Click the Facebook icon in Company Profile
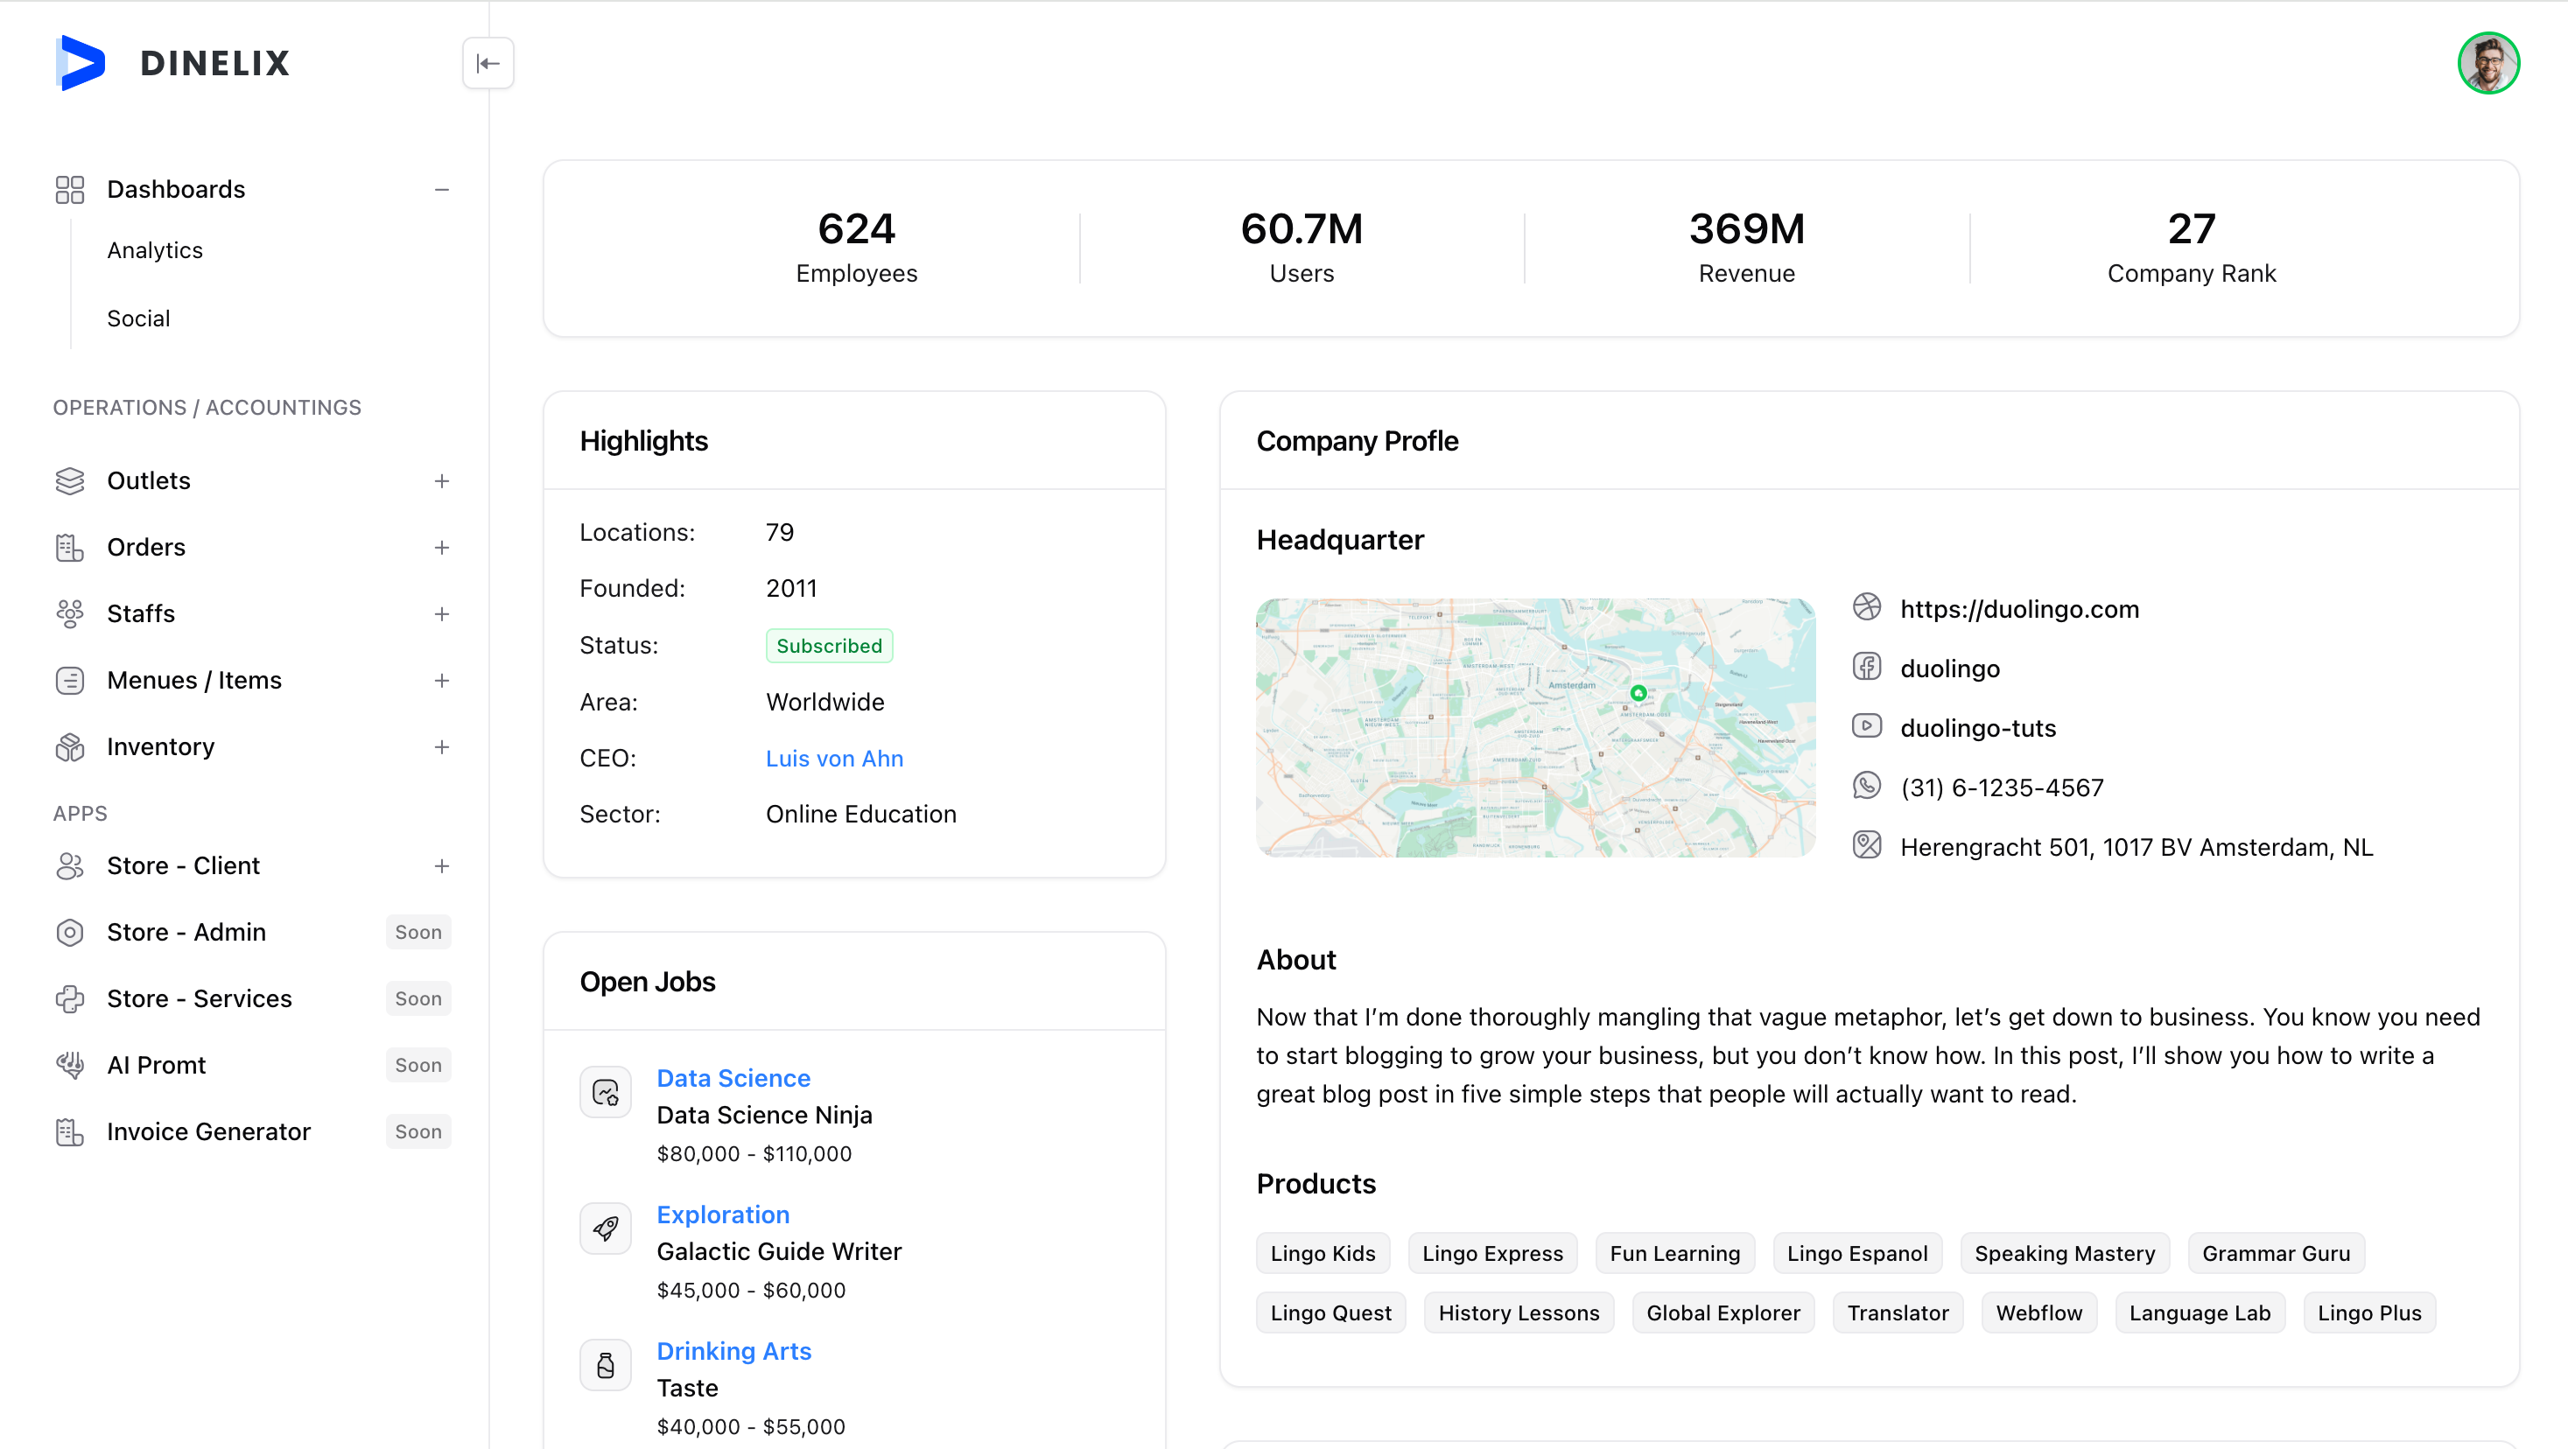 point(1868,668)
